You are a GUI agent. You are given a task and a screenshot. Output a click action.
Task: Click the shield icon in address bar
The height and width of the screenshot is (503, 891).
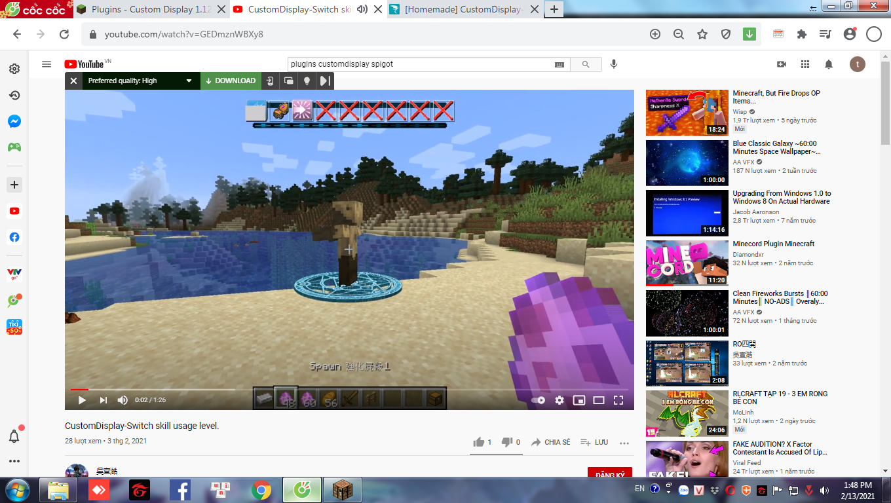726,34
